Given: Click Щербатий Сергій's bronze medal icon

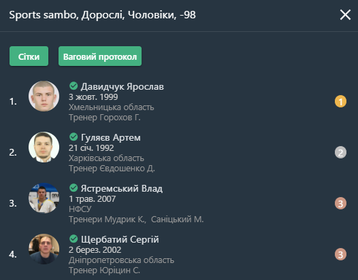Looking at the screenshot, I should click(340, 254).
